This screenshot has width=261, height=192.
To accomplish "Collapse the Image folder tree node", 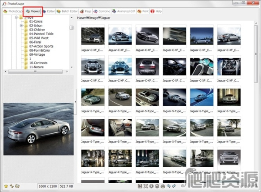I will (16, 17).
